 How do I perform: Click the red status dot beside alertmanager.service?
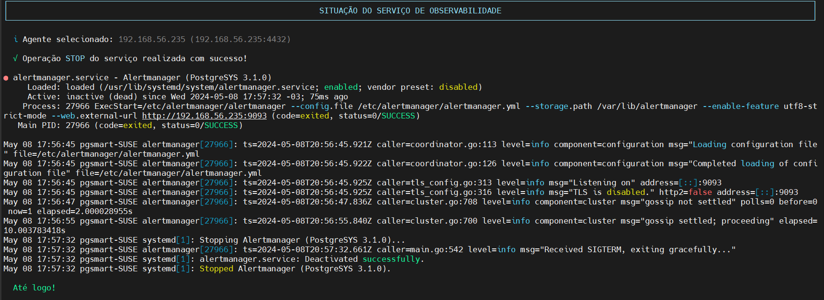coord(6,78)
